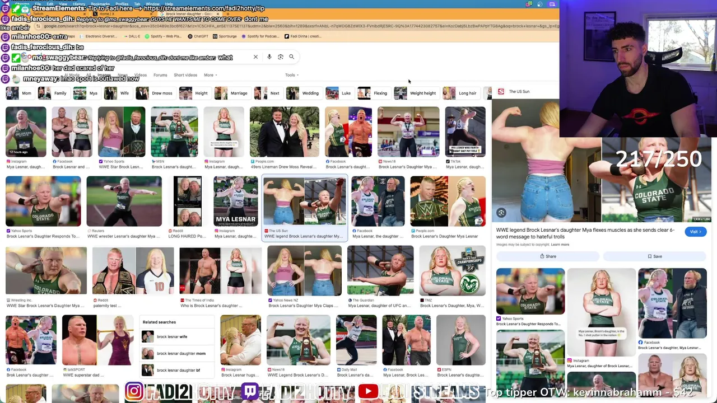Switch to the Forums results tab

[160, 75]
